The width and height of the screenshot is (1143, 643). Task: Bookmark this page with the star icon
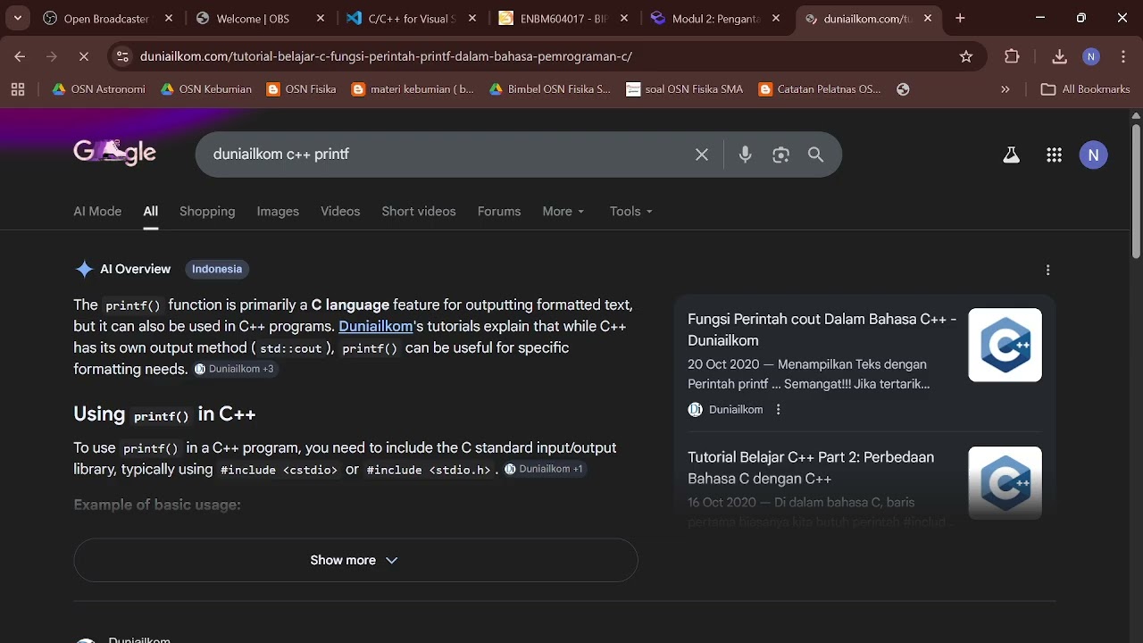tap(966, 56)
